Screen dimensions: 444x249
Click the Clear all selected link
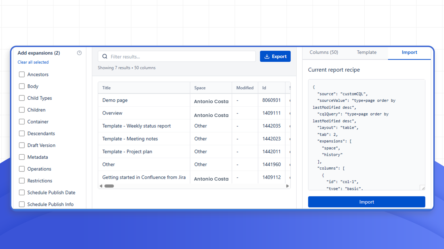33,62
